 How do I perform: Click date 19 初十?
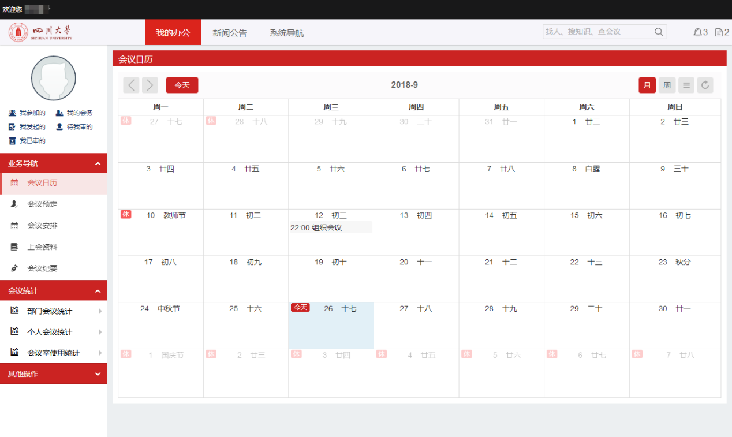331,262
